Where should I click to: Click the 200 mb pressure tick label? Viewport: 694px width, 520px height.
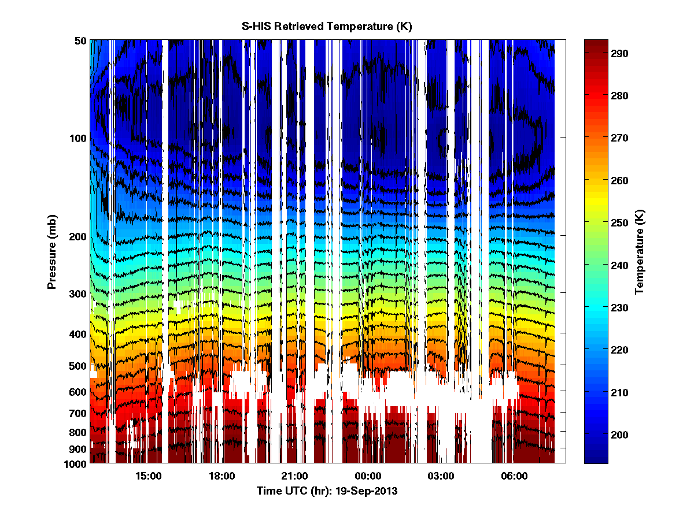[x=78, y=237]
